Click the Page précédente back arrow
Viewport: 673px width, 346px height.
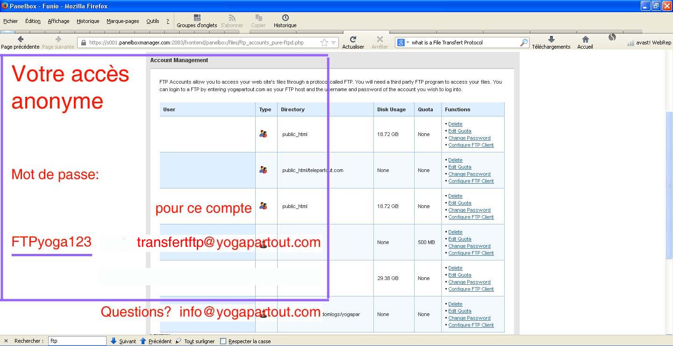[x=20, y=40]
